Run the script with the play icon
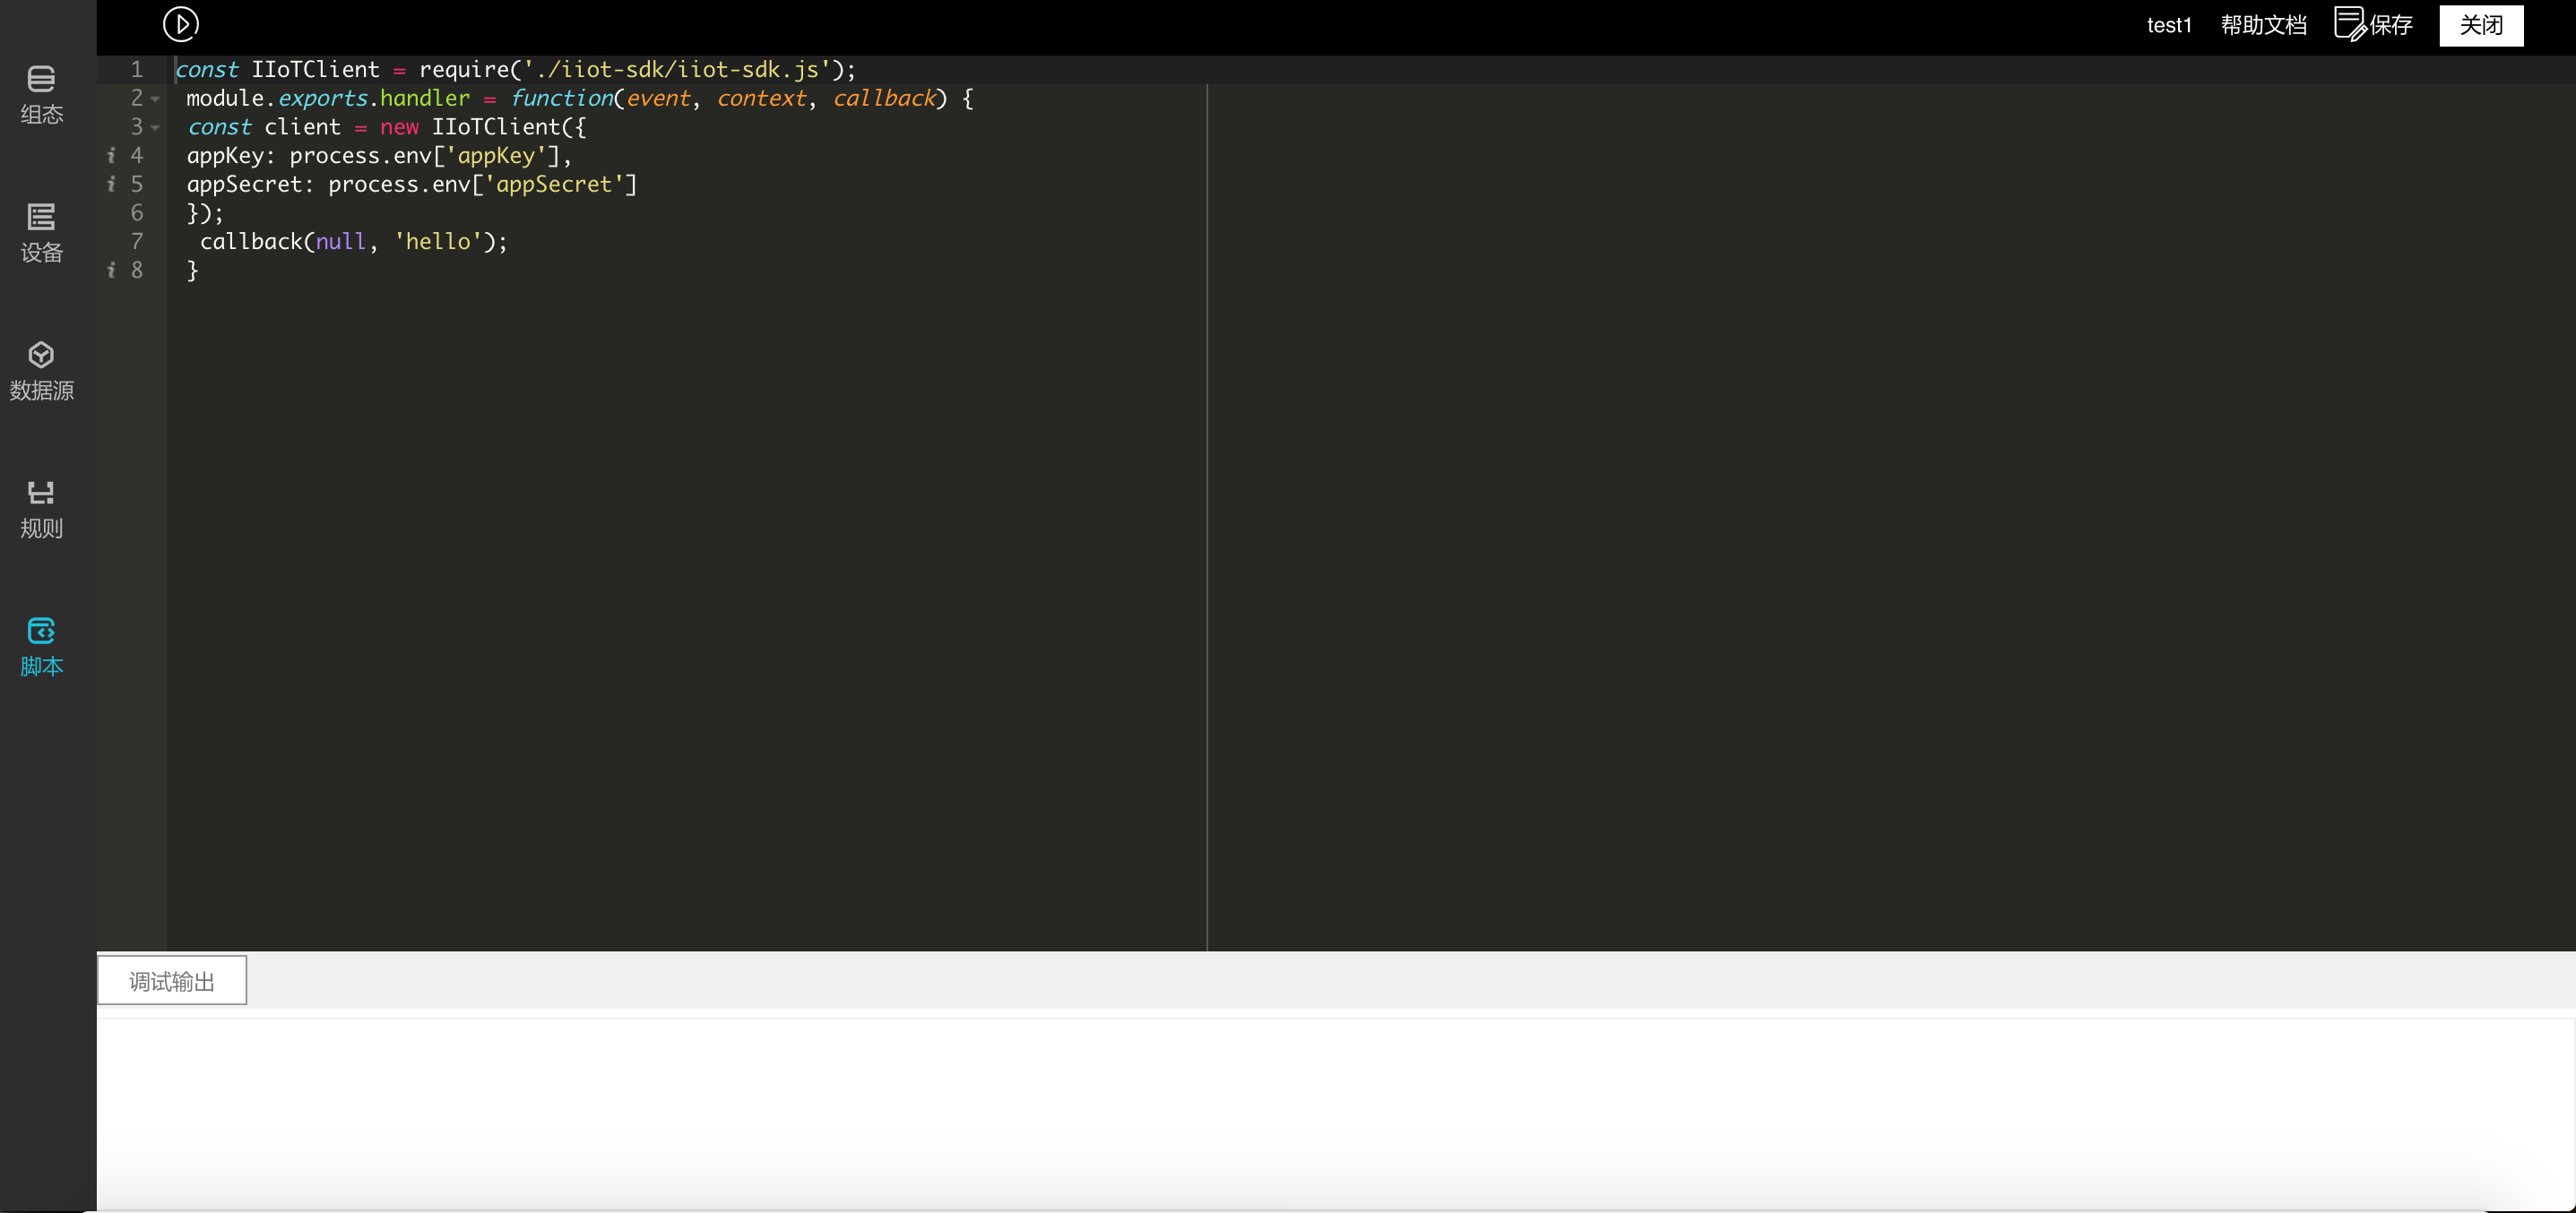 click(x=181, y=24)
